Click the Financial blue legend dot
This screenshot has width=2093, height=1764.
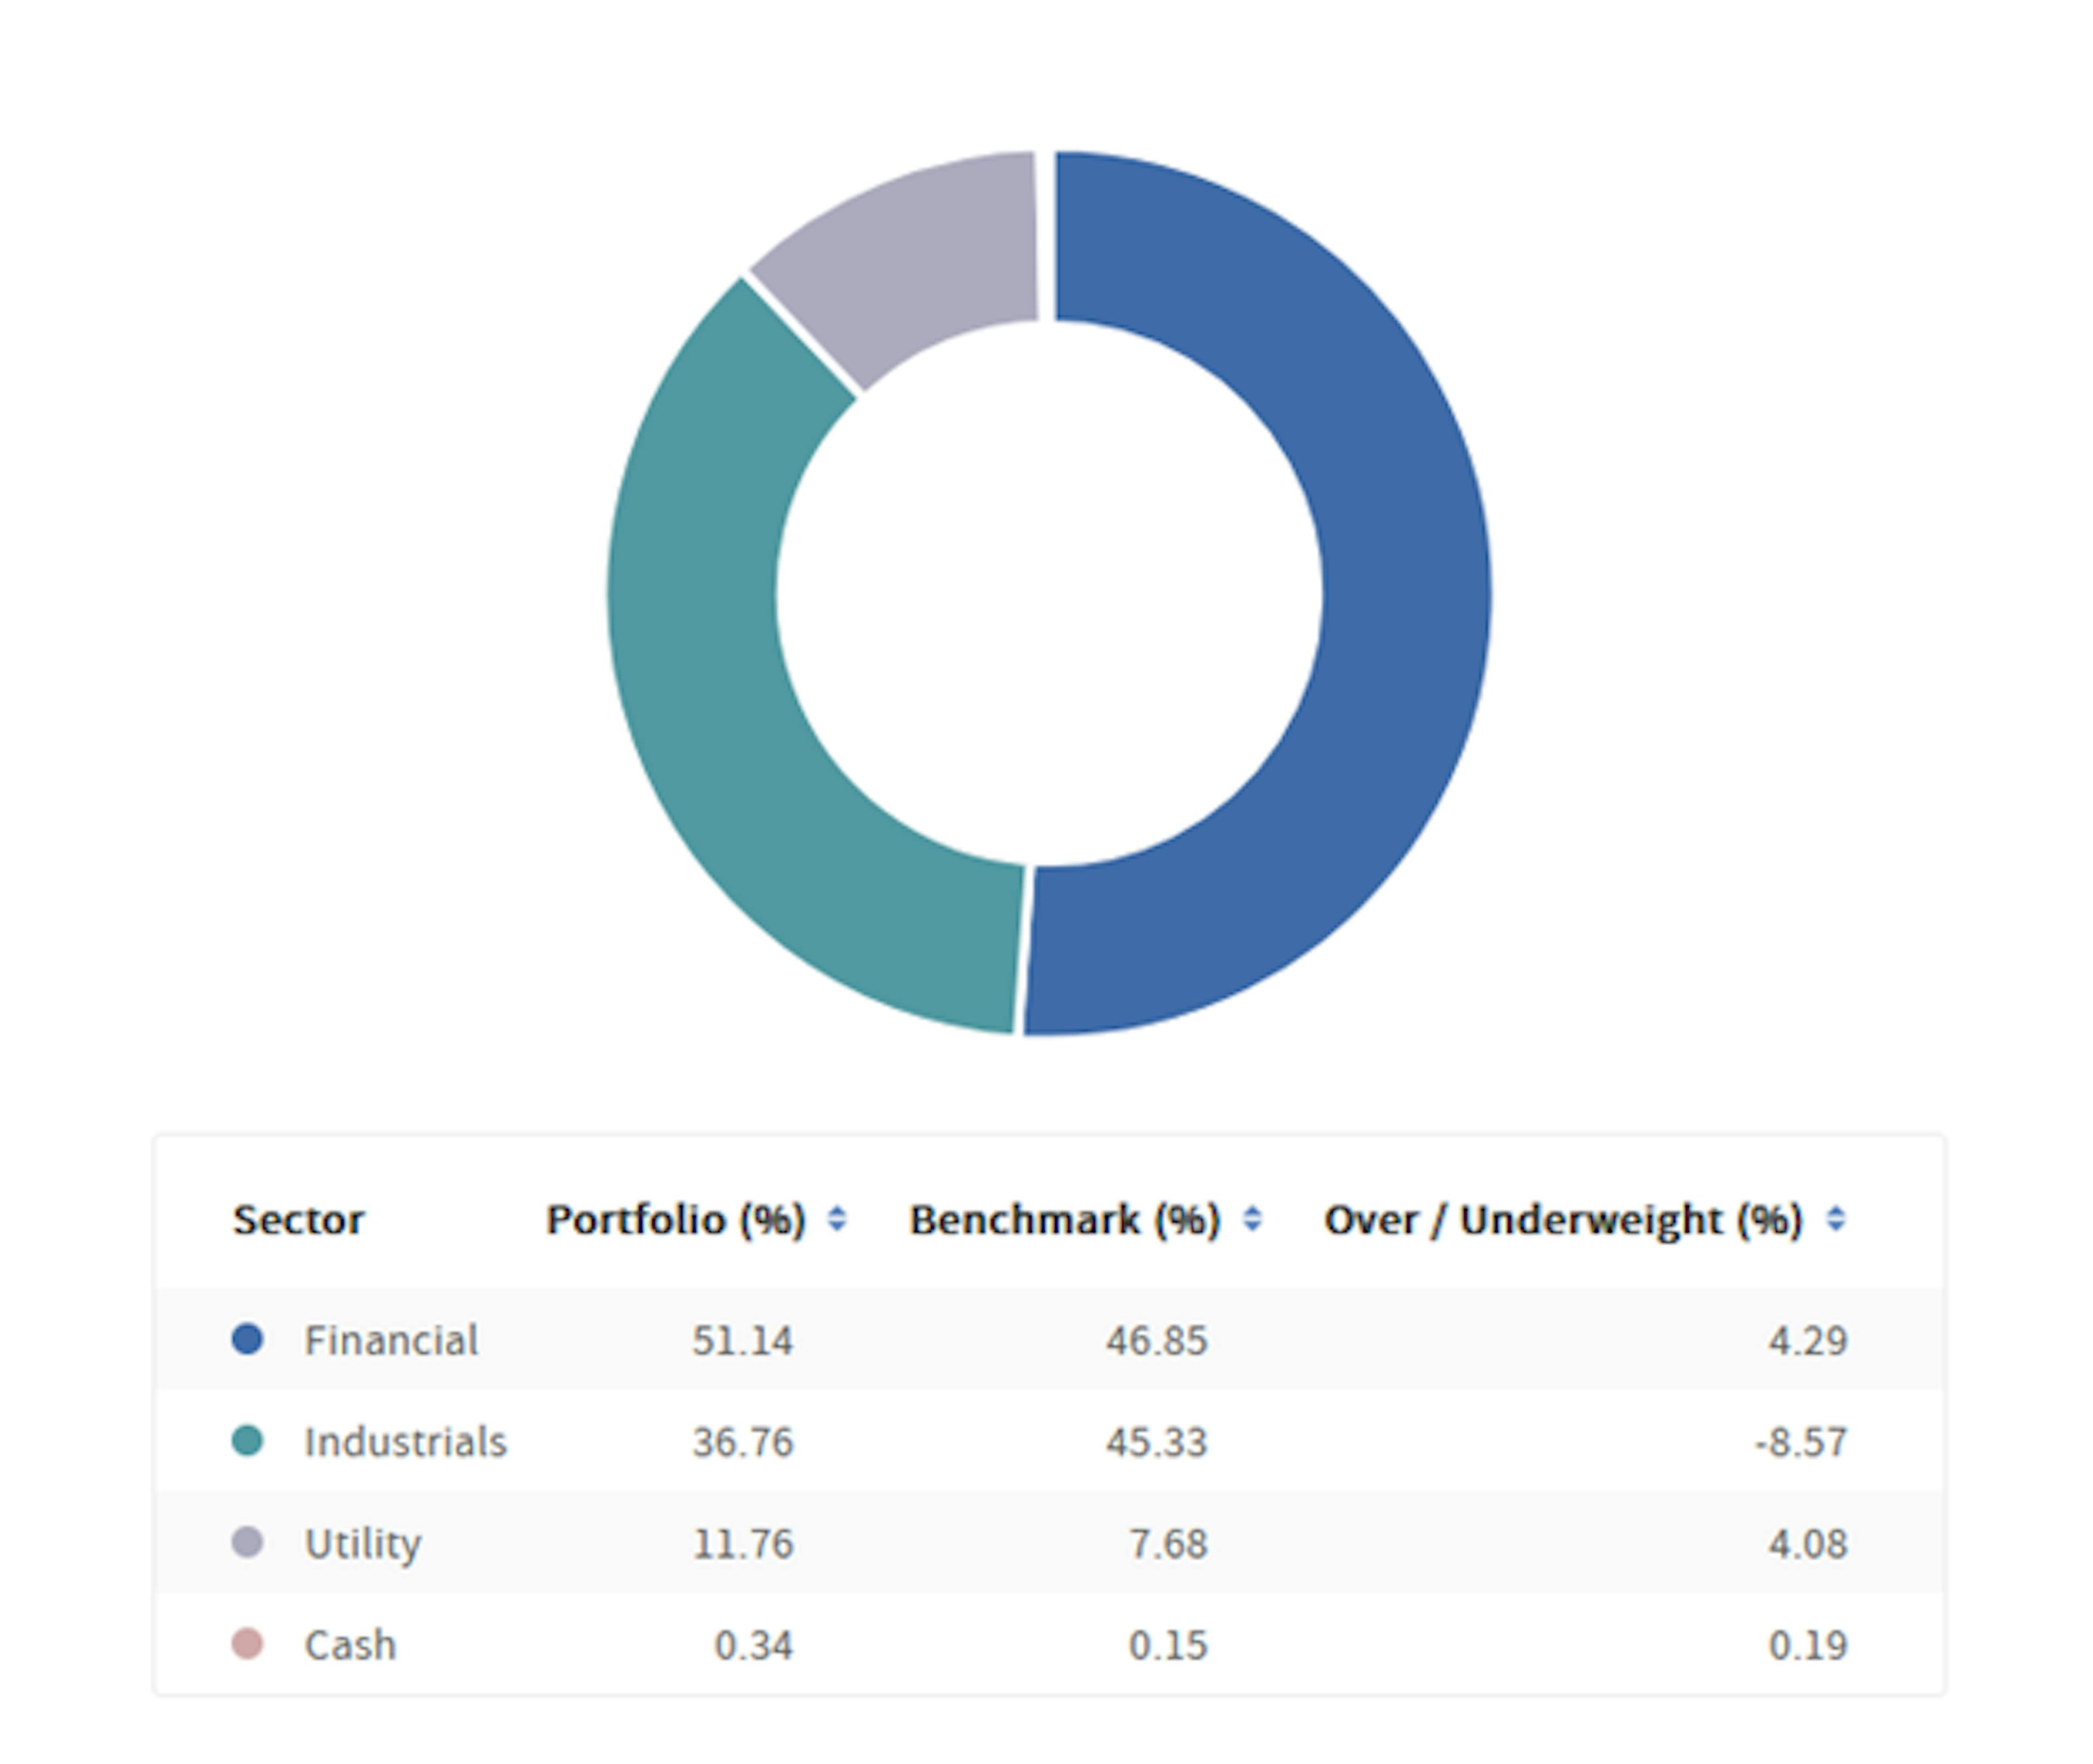coord(247,1339)
